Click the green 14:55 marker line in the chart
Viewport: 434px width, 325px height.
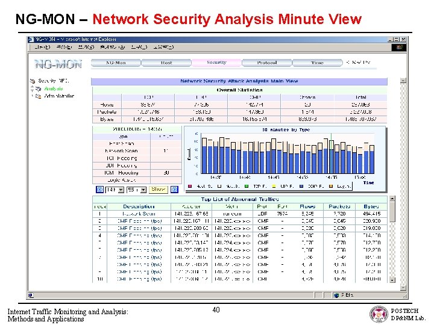331,153
